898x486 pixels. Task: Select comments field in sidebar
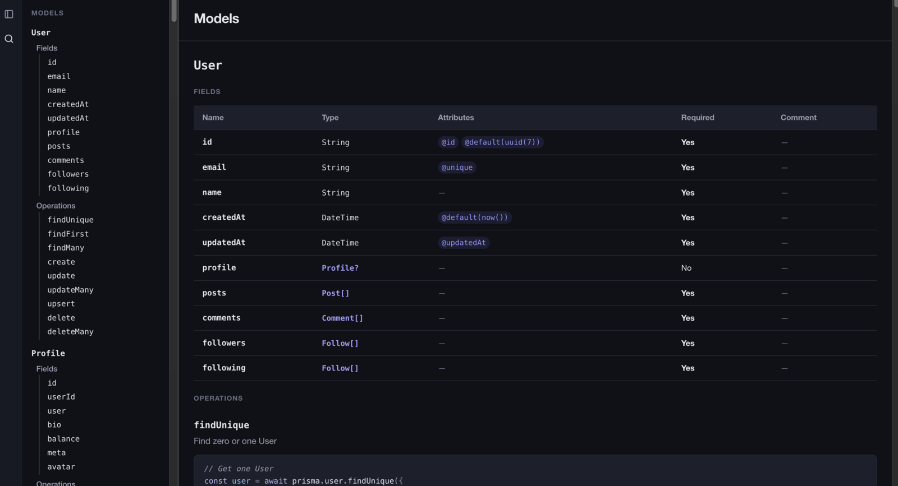(66, 160)
